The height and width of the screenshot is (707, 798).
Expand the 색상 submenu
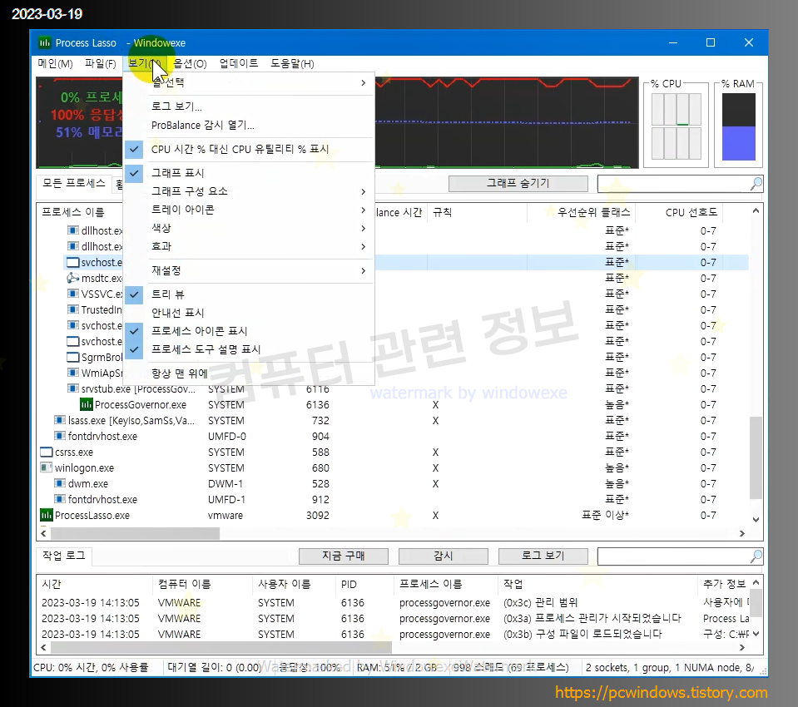[250, 228]
